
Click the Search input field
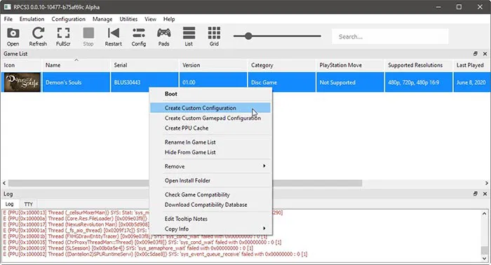[390, 36]
